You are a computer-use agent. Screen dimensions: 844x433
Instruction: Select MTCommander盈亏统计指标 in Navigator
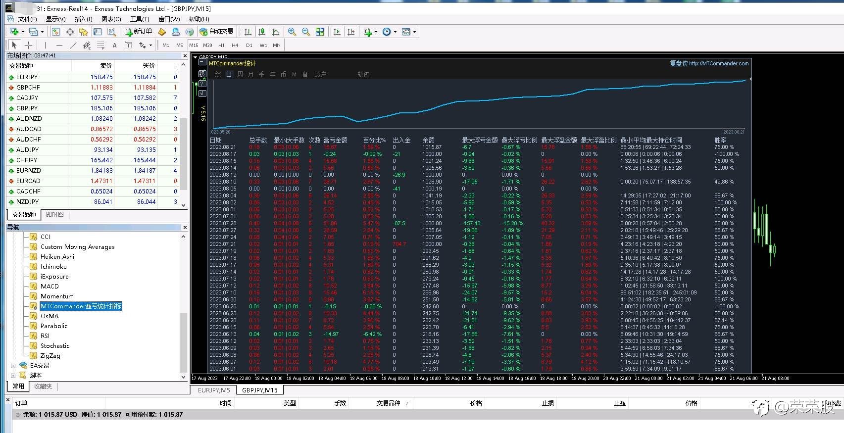pos(81,306)
